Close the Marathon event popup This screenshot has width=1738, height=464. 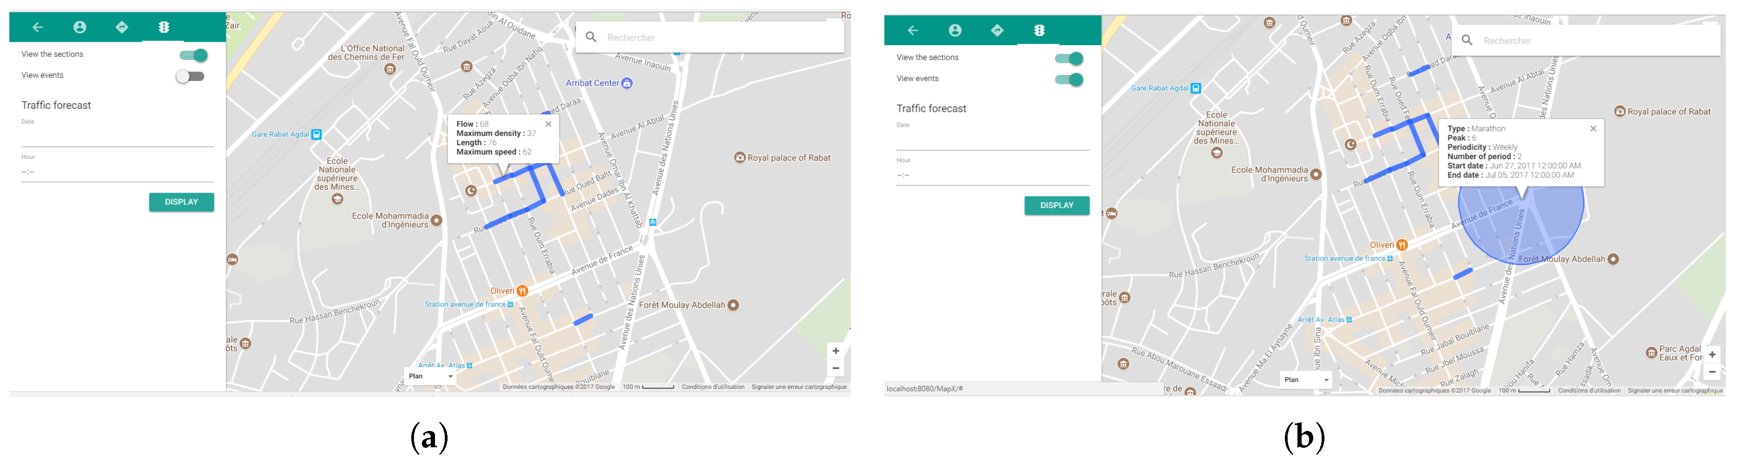point(1593,129)
